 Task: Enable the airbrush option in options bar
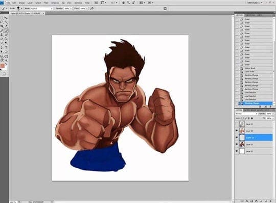[x=92, y=8]
